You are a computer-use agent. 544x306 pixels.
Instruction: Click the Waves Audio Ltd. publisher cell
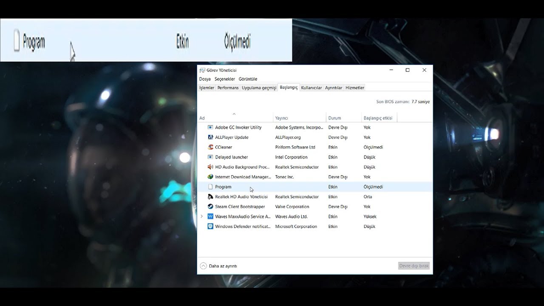[x=291, y=216]
